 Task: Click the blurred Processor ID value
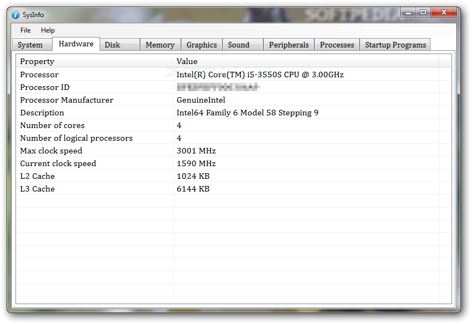218,87
